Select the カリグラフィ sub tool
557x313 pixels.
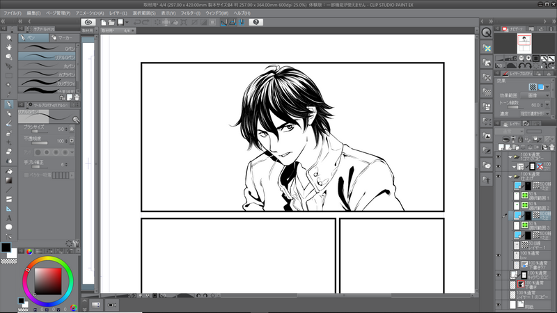point(47,83)
